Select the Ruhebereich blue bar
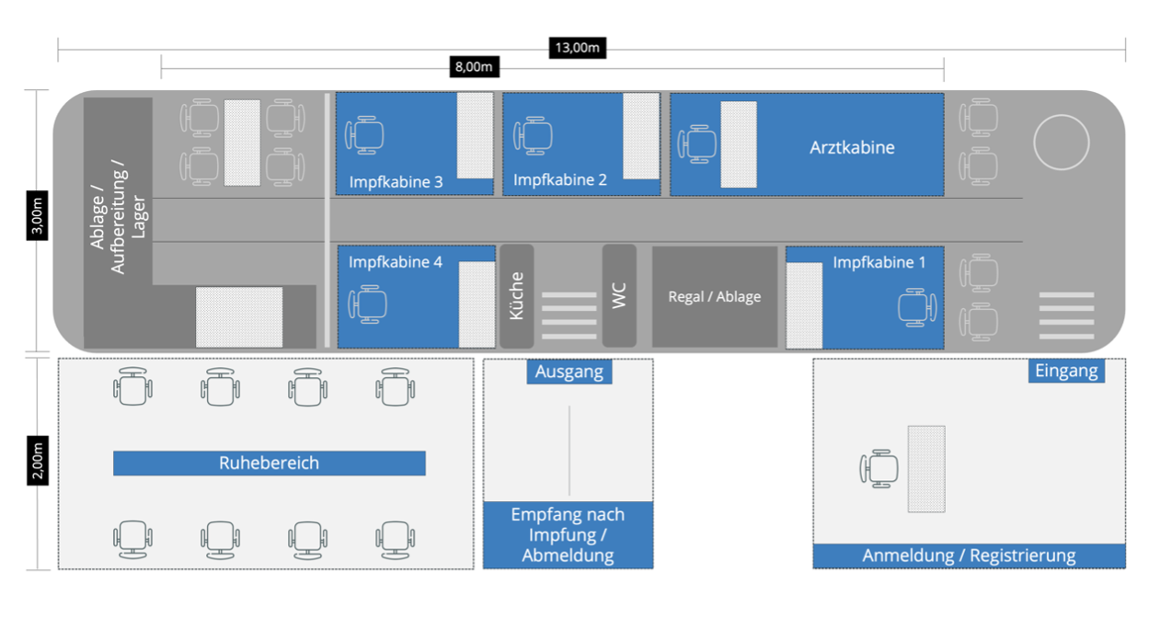Image resolution: width=1160 pixels, height=618 pixels. 269,463
